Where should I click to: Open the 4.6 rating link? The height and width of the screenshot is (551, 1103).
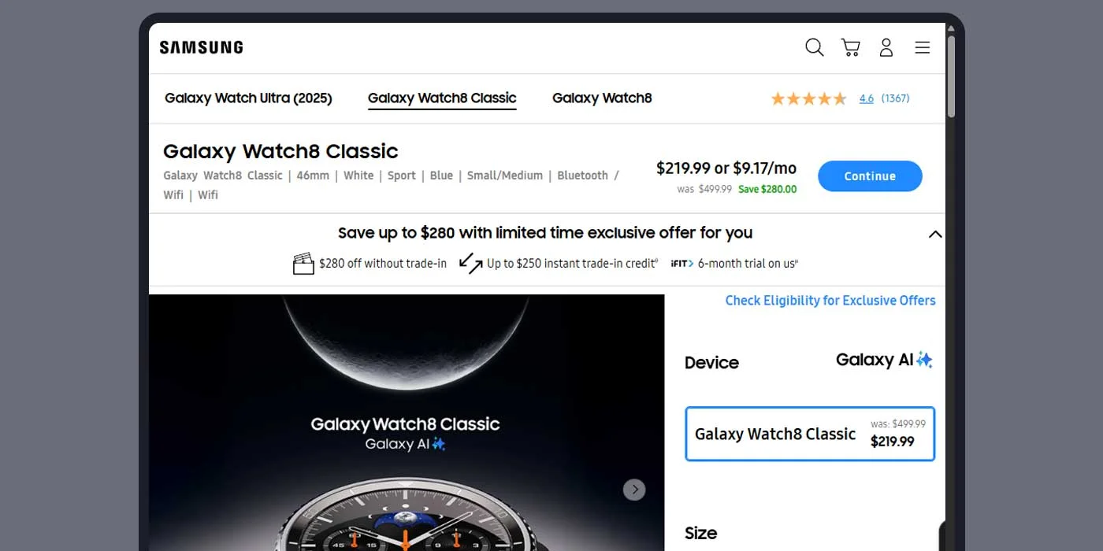click(x=867, y=98)
